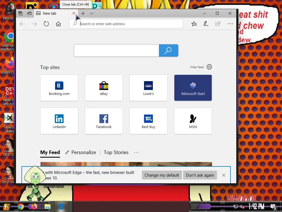This screenshot has height=212, width=282.
Task: Switch to Top Stories tab
Action: pyautogui.click(x=116, y=152)
